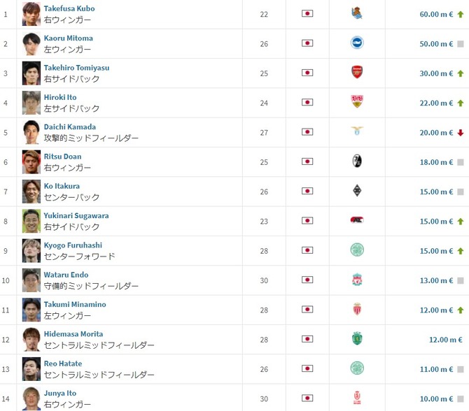Screen dimensions: 469x411
Task: Click Kyogo Furuhashi's portrait thumbnail
Action: [31, 251]
